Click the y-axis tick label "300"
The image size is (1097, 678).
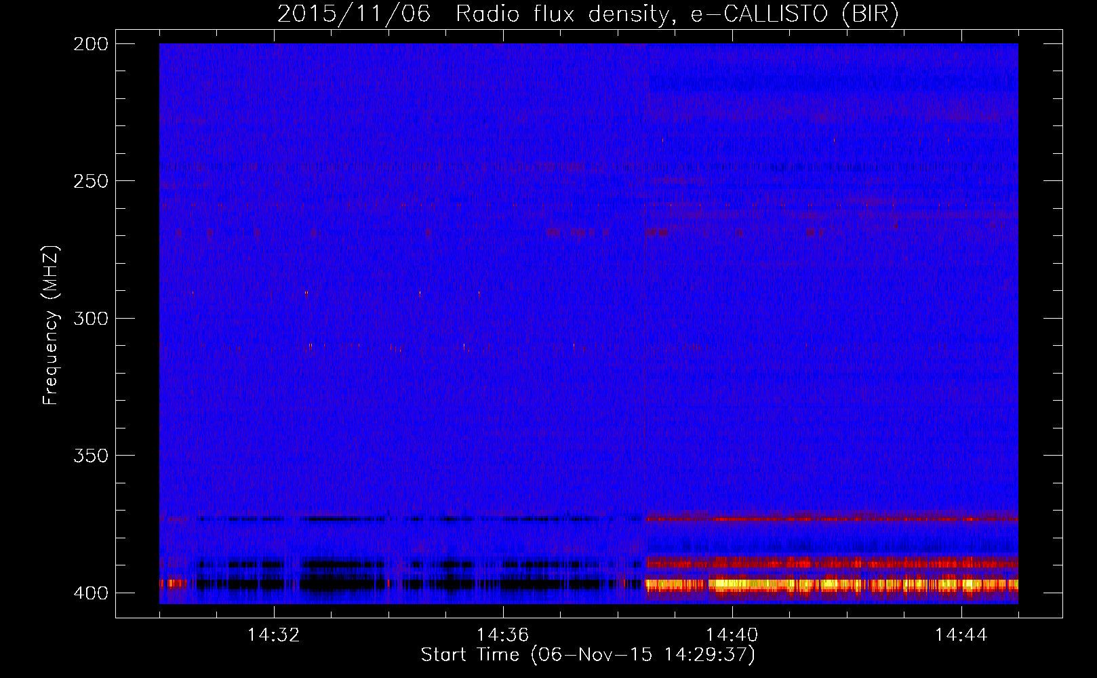pyautogui.click(x=91, y=318)
